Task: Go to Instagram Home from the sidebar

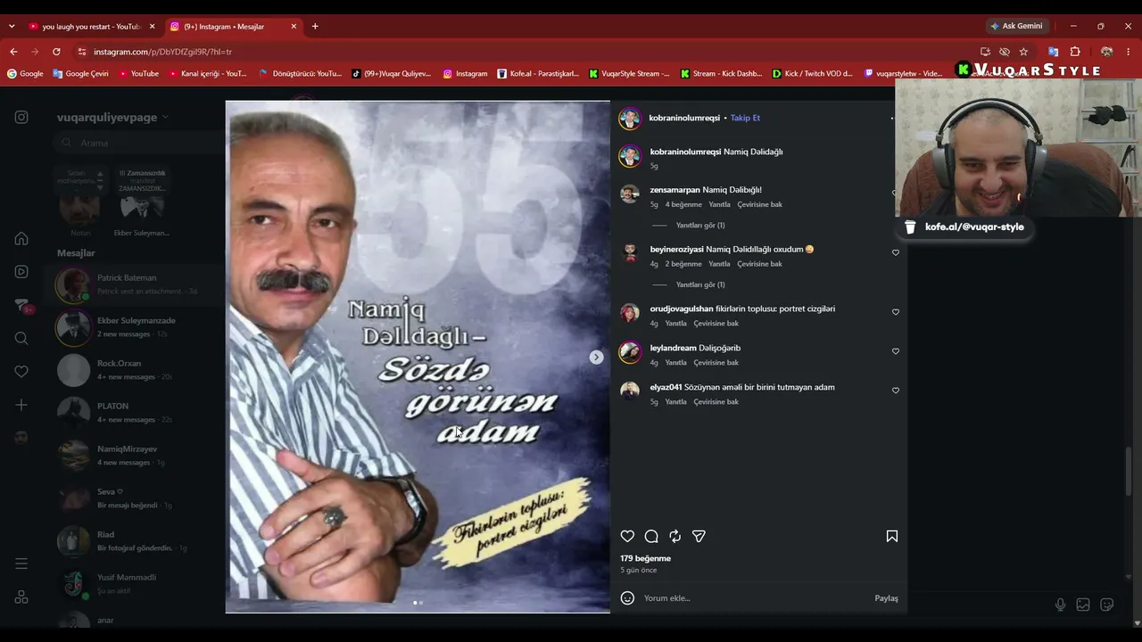Action: (21, 238)
